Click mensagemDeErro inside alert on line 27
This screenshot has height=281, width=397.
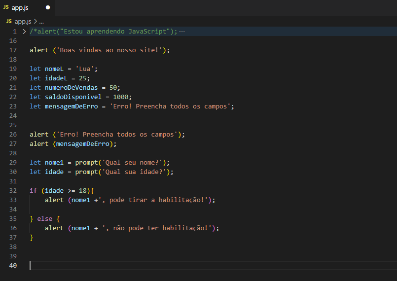[x=82, y=144]
